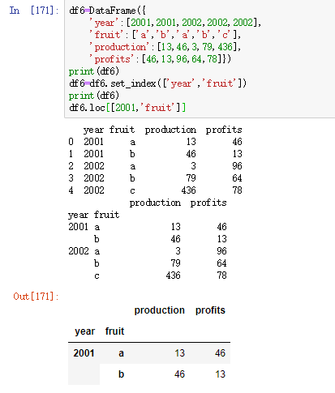Click the In [171]: input prompt

pos(34,11)
